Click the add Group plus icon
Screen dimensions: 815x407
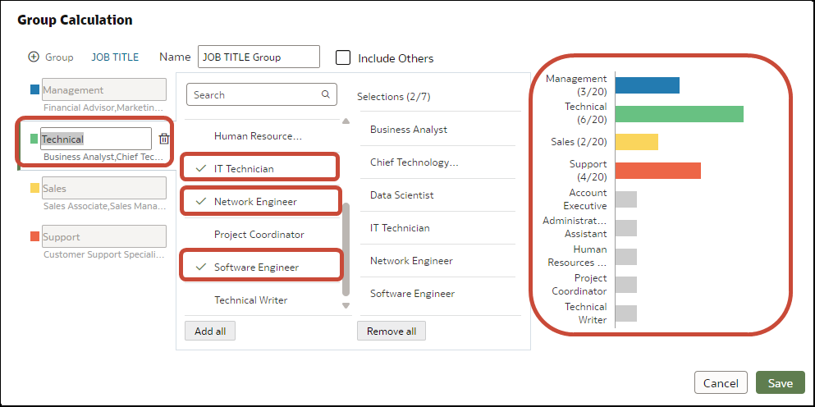[x=34, y=57]
